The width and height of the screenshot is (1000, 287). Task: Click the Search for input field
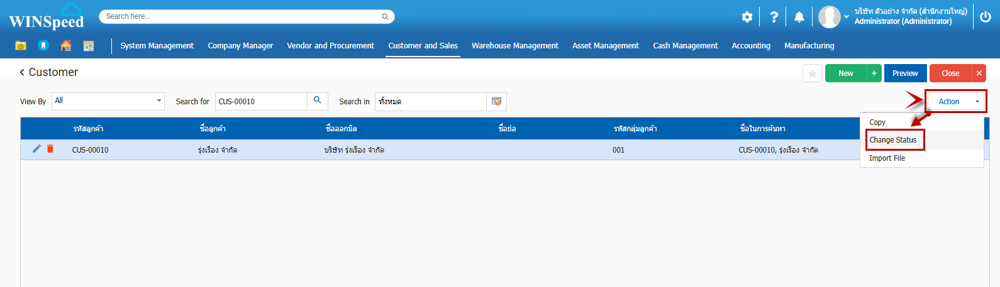pyautogui.click(x=260, y=101)
